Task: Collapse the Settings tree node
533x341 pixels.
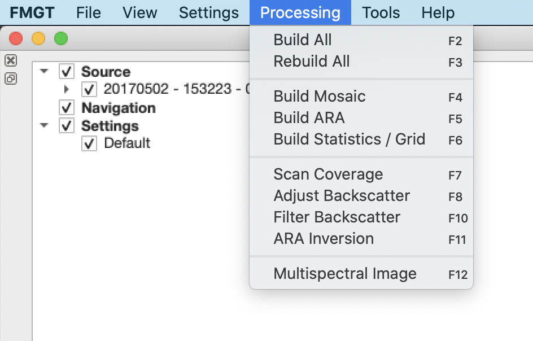Action: coord(45,125)
